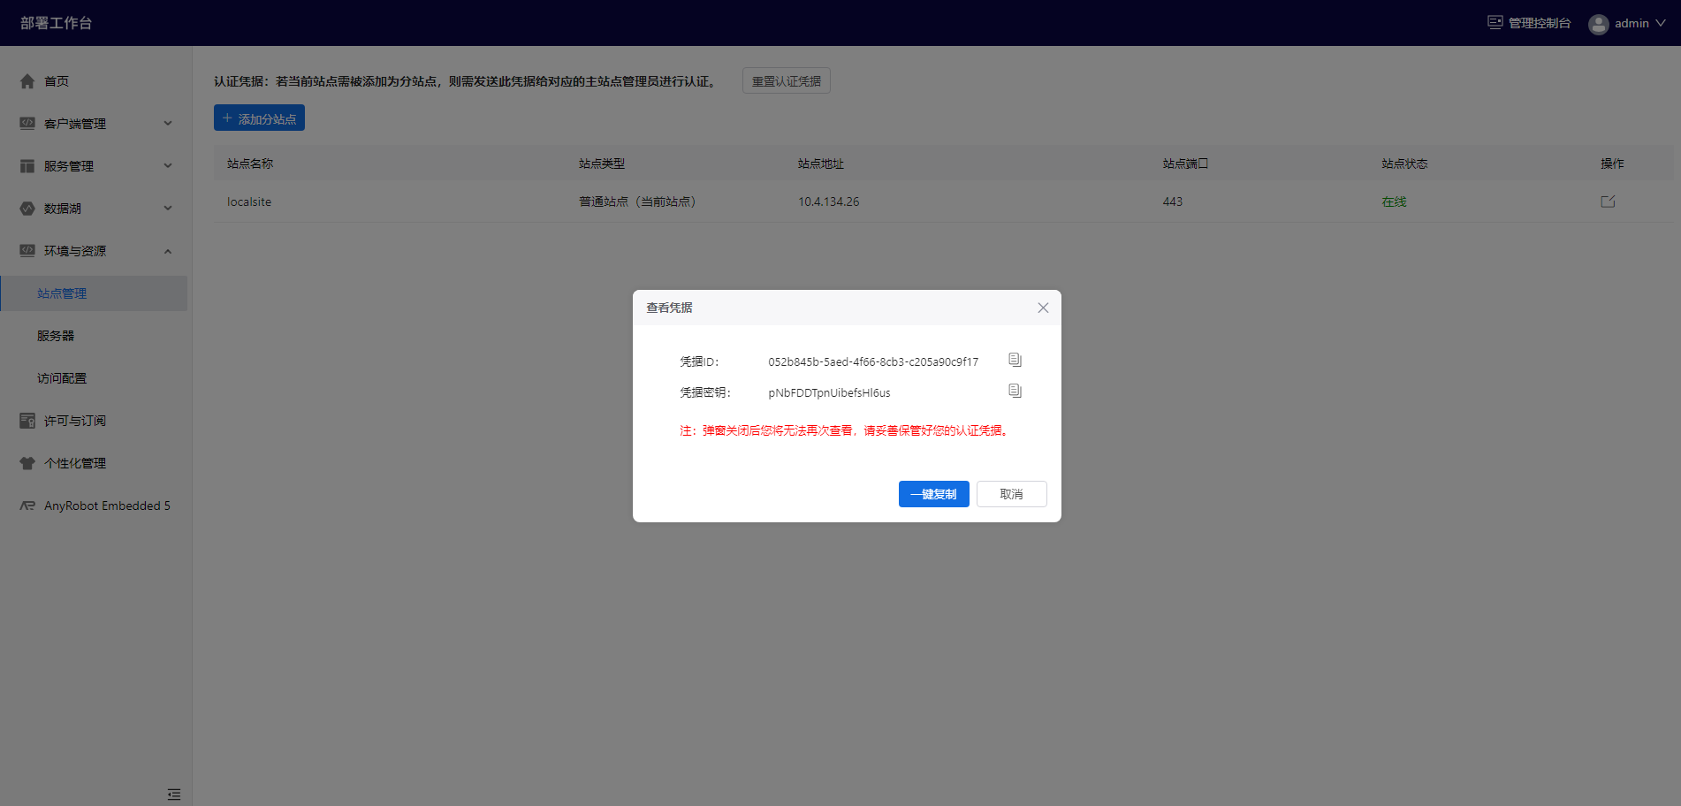Click the 管理控制台 icon in header
Image resolution: width=1681 pixels, height=806 pixels.
1495,23
